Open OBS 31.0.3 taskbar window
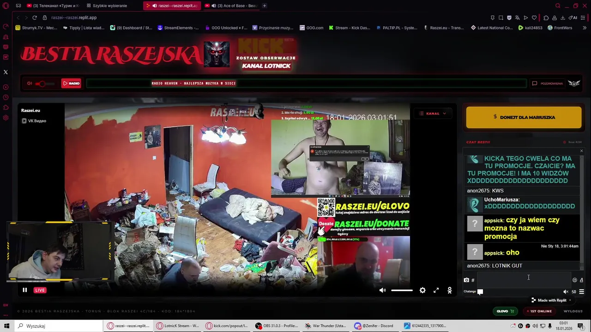 pos(277,326)
